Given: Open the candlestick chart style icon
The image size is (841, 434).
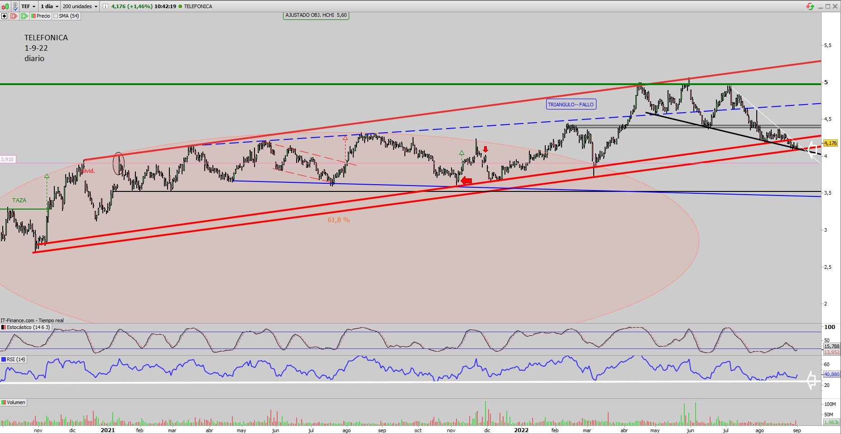Looking at the screenshot, I should pos(5,6).
